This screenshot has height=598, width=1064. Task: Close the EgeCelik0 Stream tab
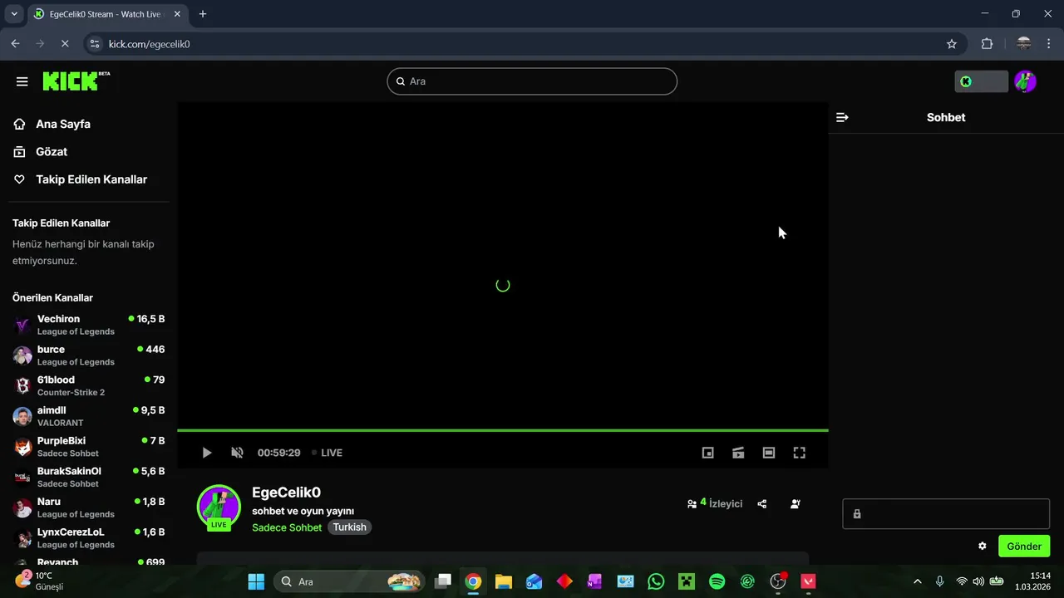point(179,14)
